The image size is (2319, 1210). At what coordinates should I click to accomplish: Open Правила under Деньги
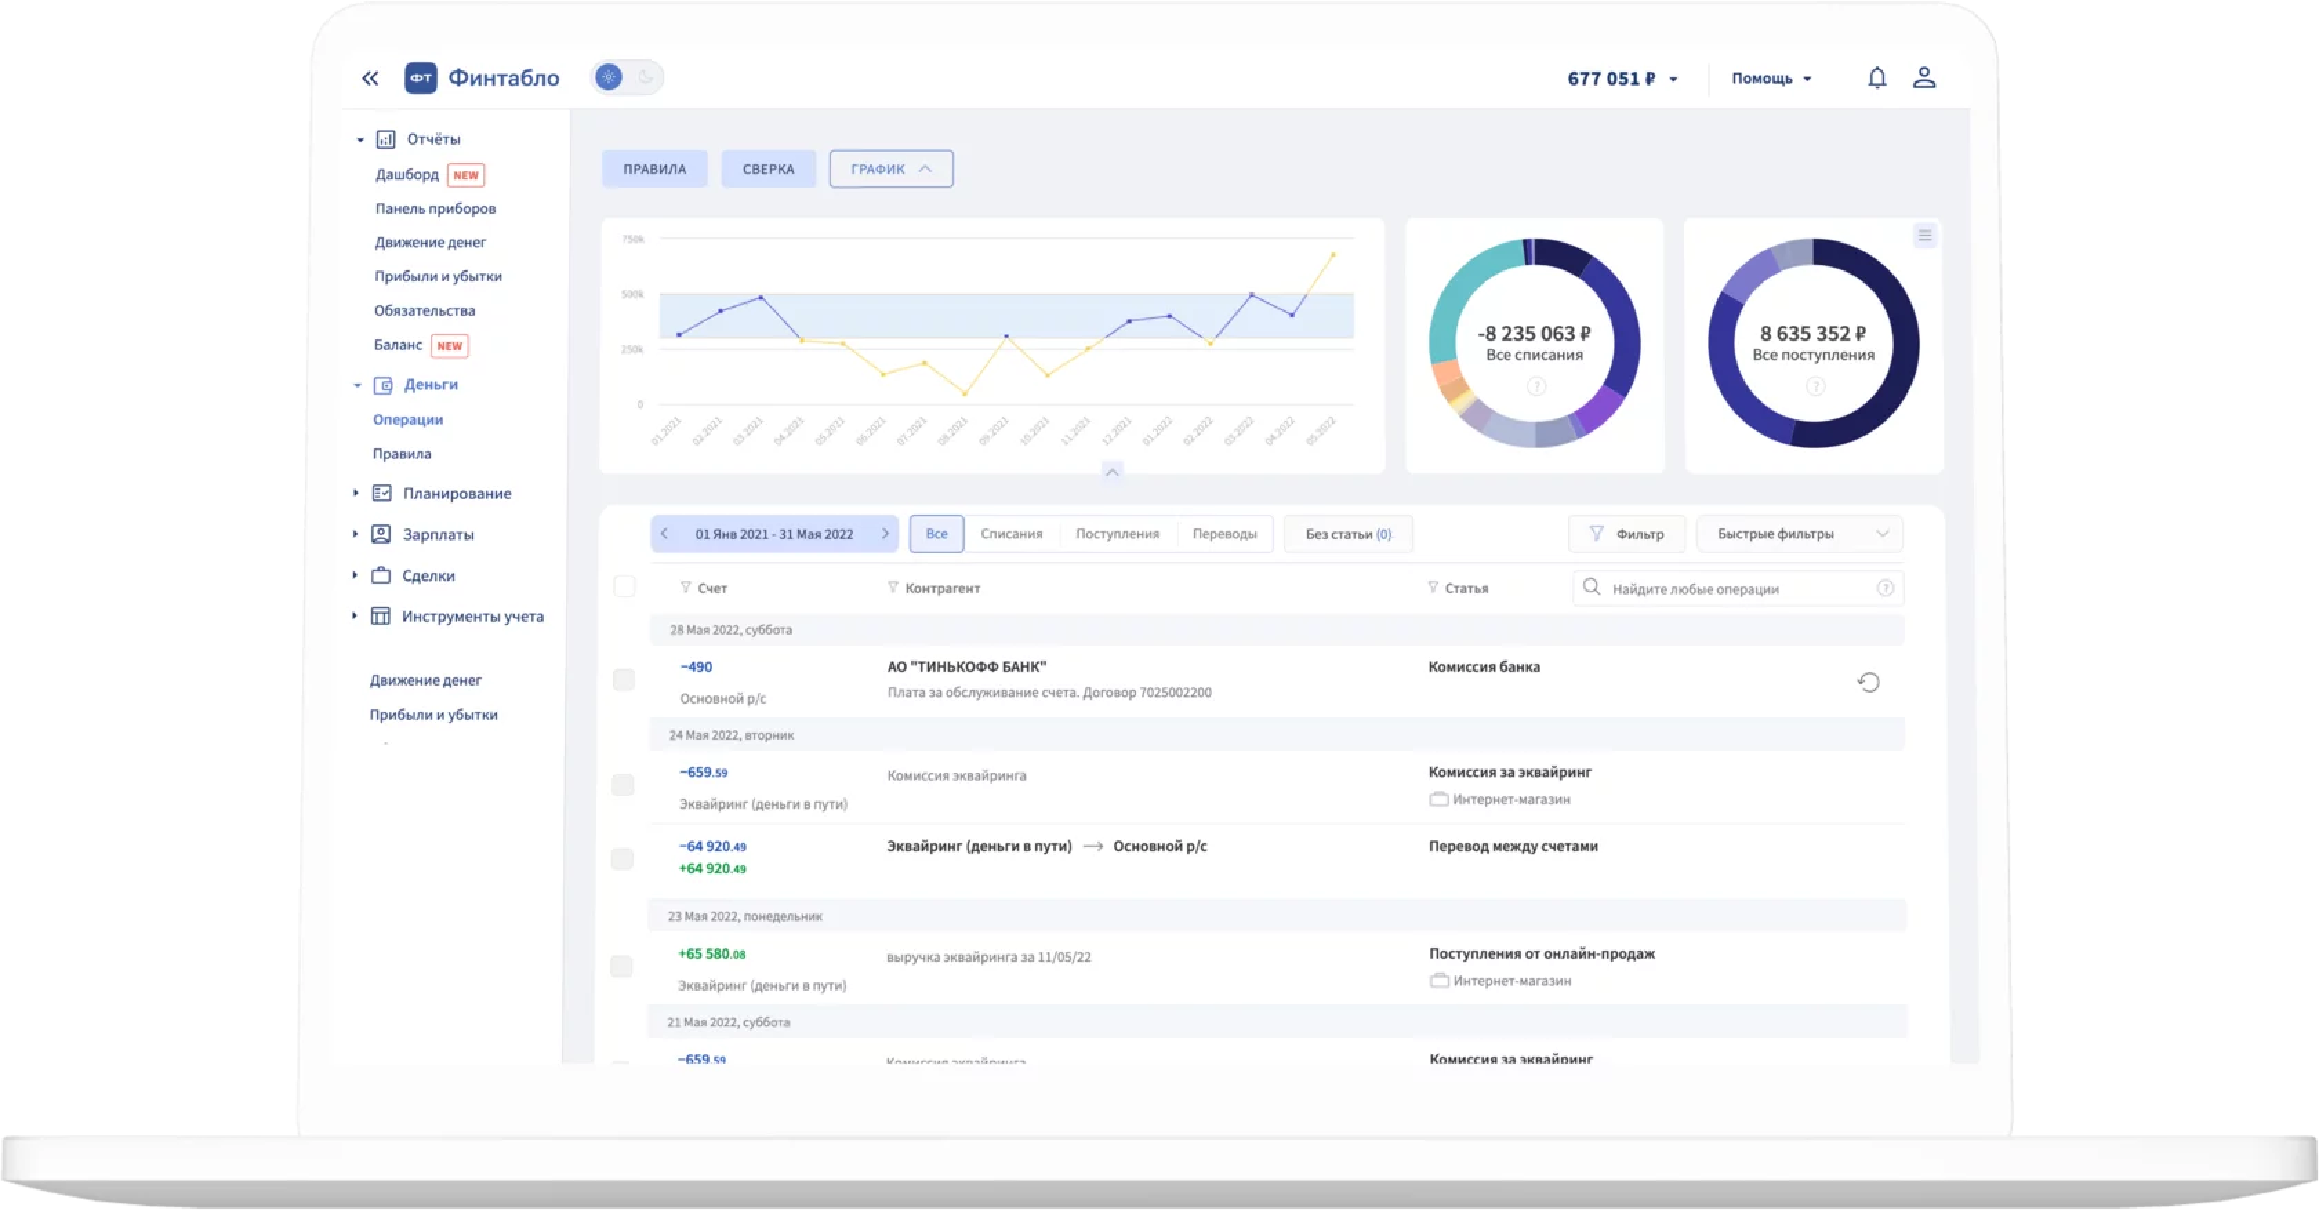pyautogui.click(x=402, y=453)
